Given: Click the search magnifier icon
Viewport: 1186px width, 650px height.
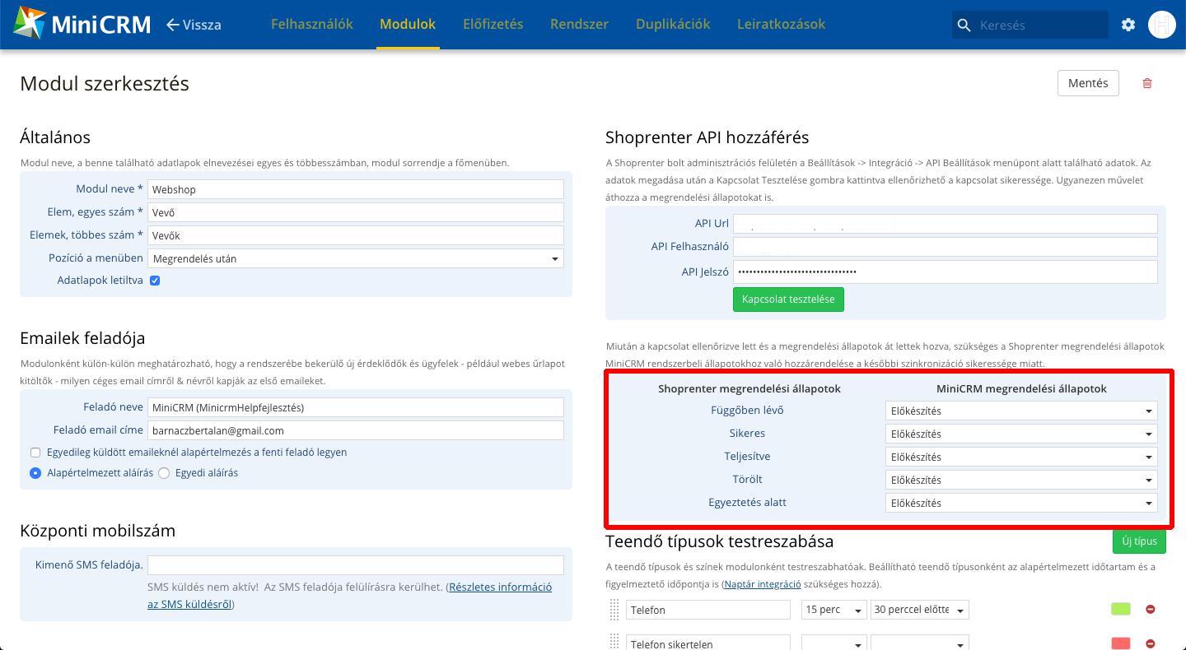Looking at the screenshot, I should tap(964, 25).
